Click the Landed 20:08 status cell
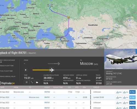Image resolution: width=137 pixels, height=109 pixels. (98, 97)
